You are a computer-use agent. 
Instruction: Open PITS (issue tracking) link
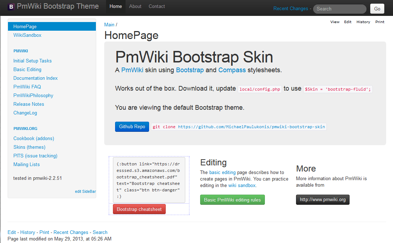click(35, 156)
